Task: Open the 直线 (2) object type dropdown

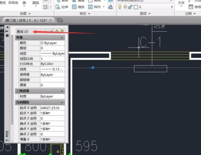Action: [32, 31]
